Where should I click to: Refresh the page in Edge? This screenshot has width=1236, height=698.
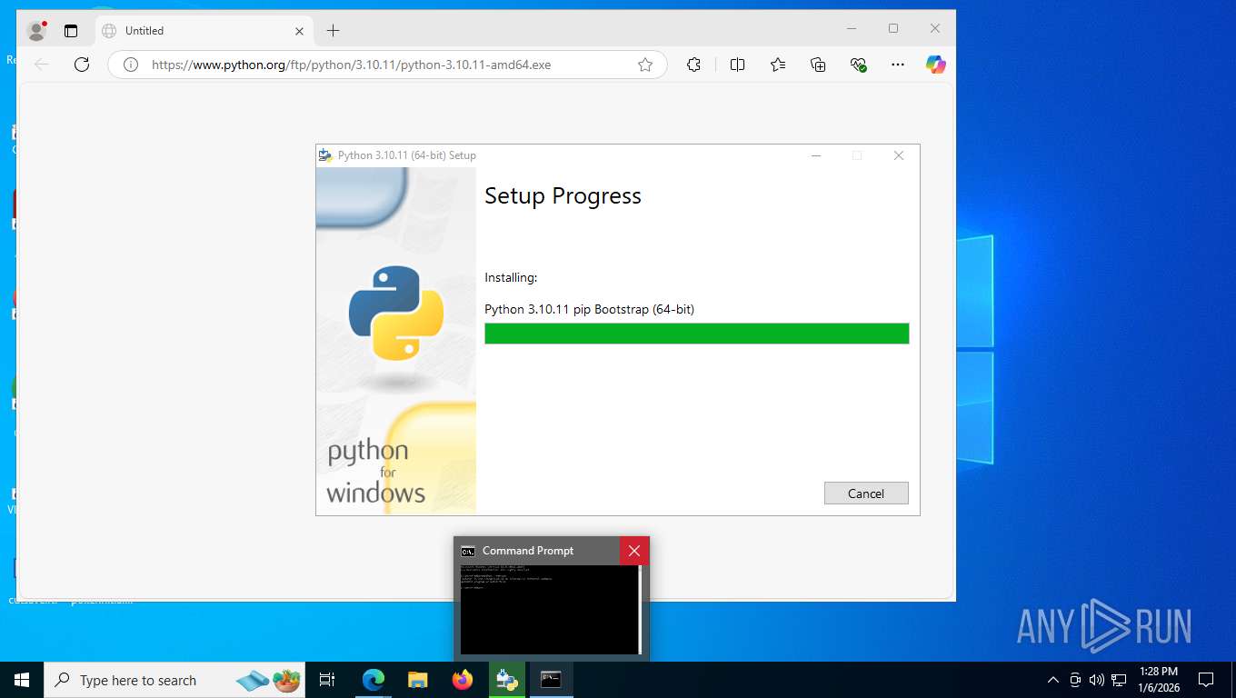(82, 65)
